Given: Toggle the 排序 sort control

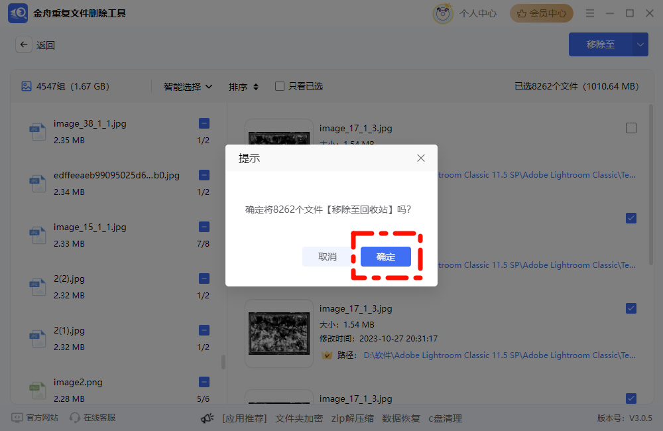Looking at the screenshot, I should [x=243, y=87].
